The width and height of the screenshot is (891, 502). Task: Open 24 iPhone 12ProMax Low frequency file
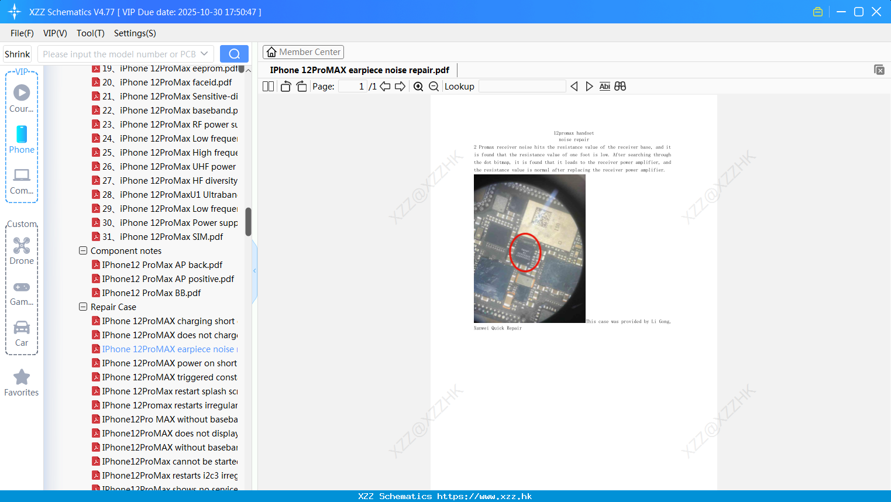[x=165, y=138]
